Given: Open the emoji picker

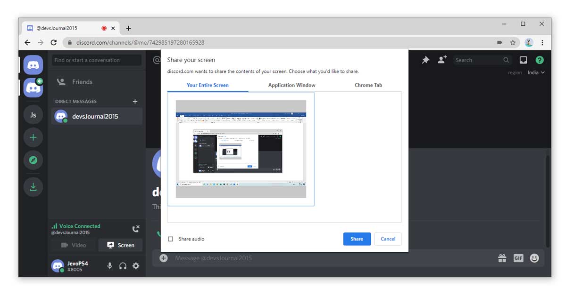Looking at the screenshot, I should 534,258.
